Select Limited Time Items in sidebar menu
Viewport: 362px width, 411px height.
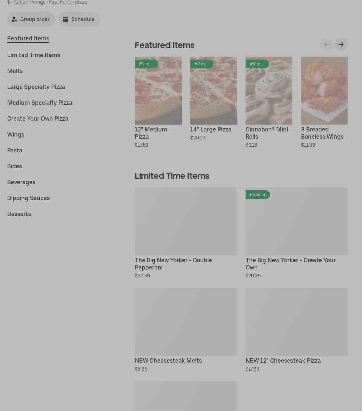[x=34, y=55]
